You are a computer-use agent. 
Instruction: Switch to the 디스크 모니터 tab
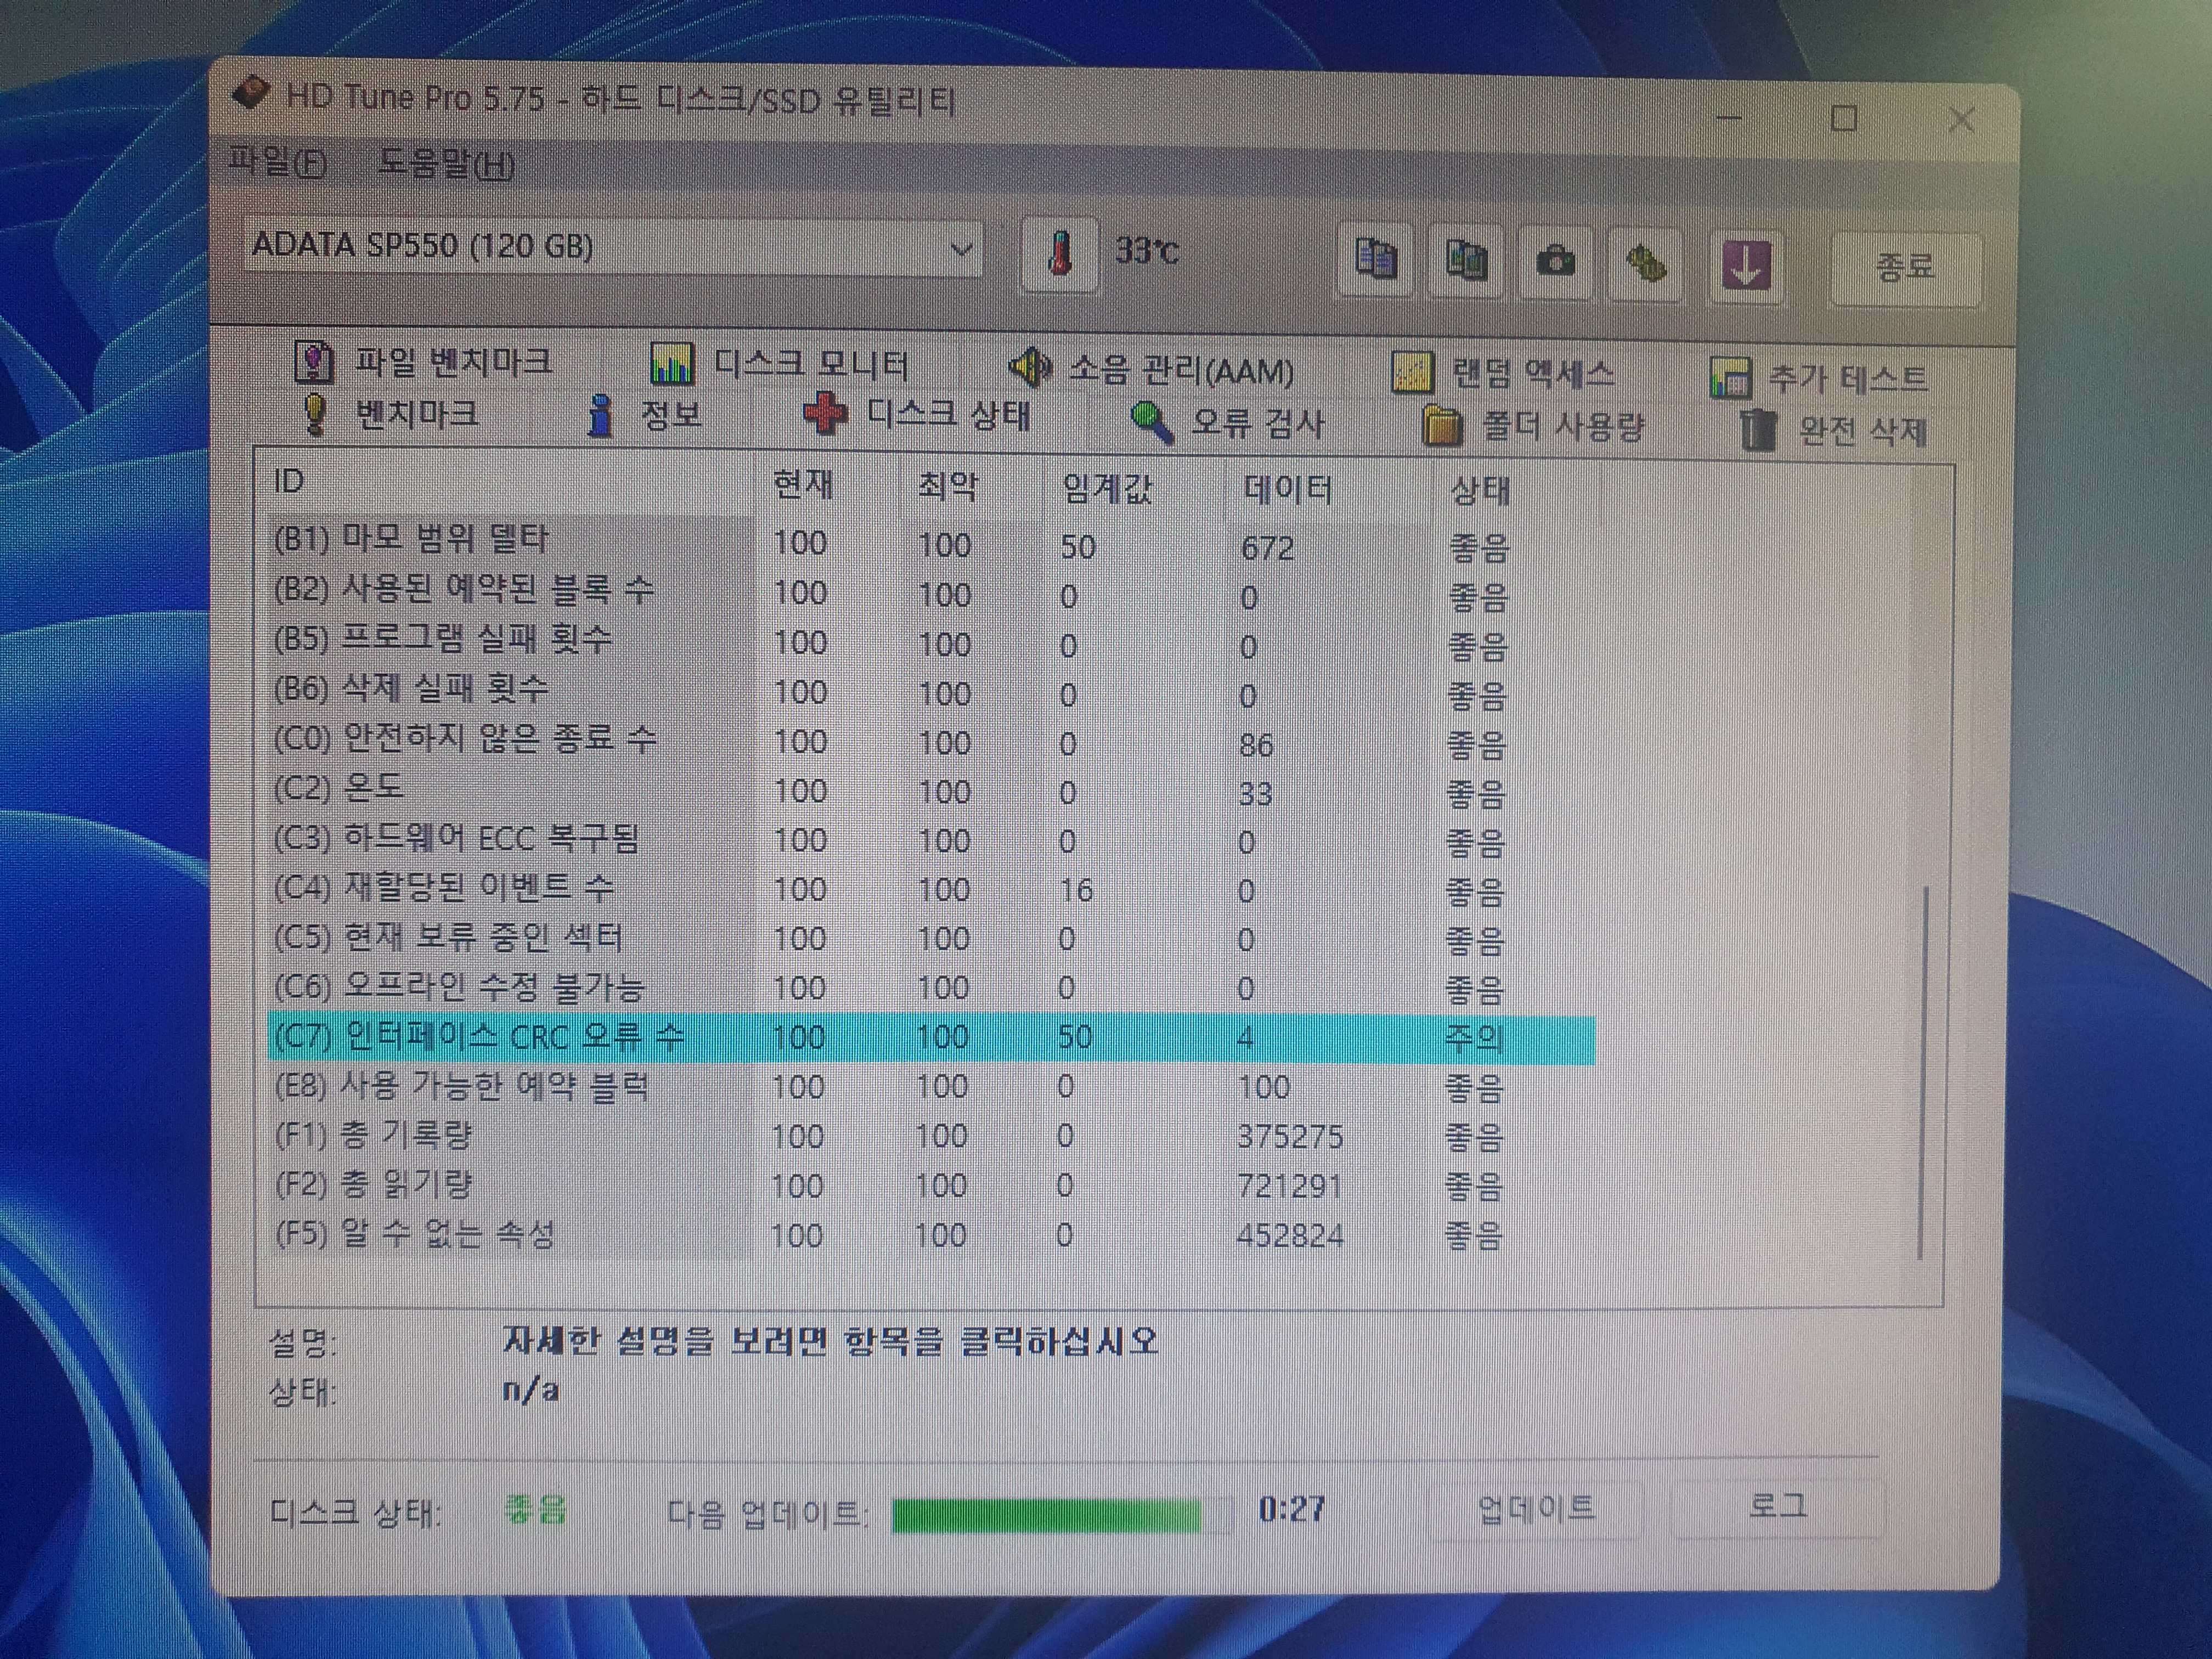779,365
